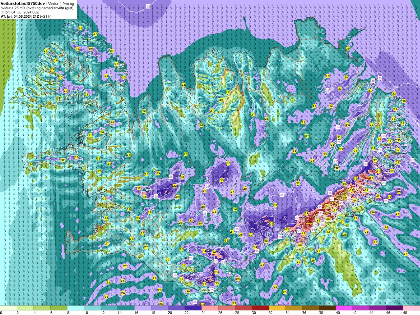Image resolution: width=420 pixels, height=315 pixels.
Task: Click the 'IT: þri. 04. 06. 2024 00Z' line
Action: [20, 12]
